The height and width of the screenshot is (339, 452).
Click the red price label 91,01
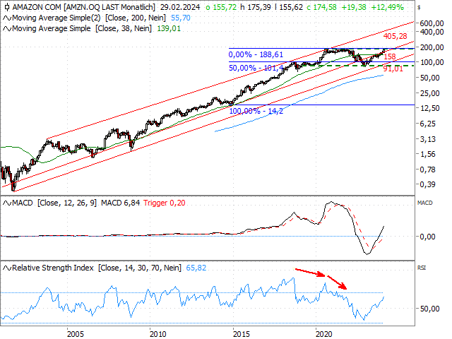point(393,69)
